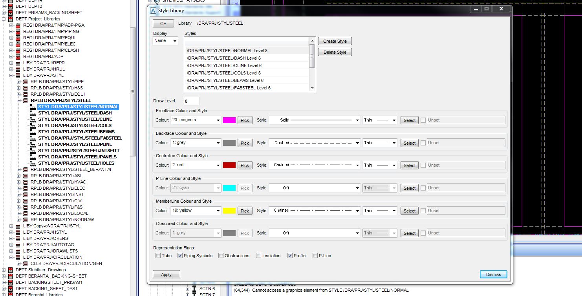
Task: Tick the Unset checkbox in Backface row
Action: (x=423, y=143)
